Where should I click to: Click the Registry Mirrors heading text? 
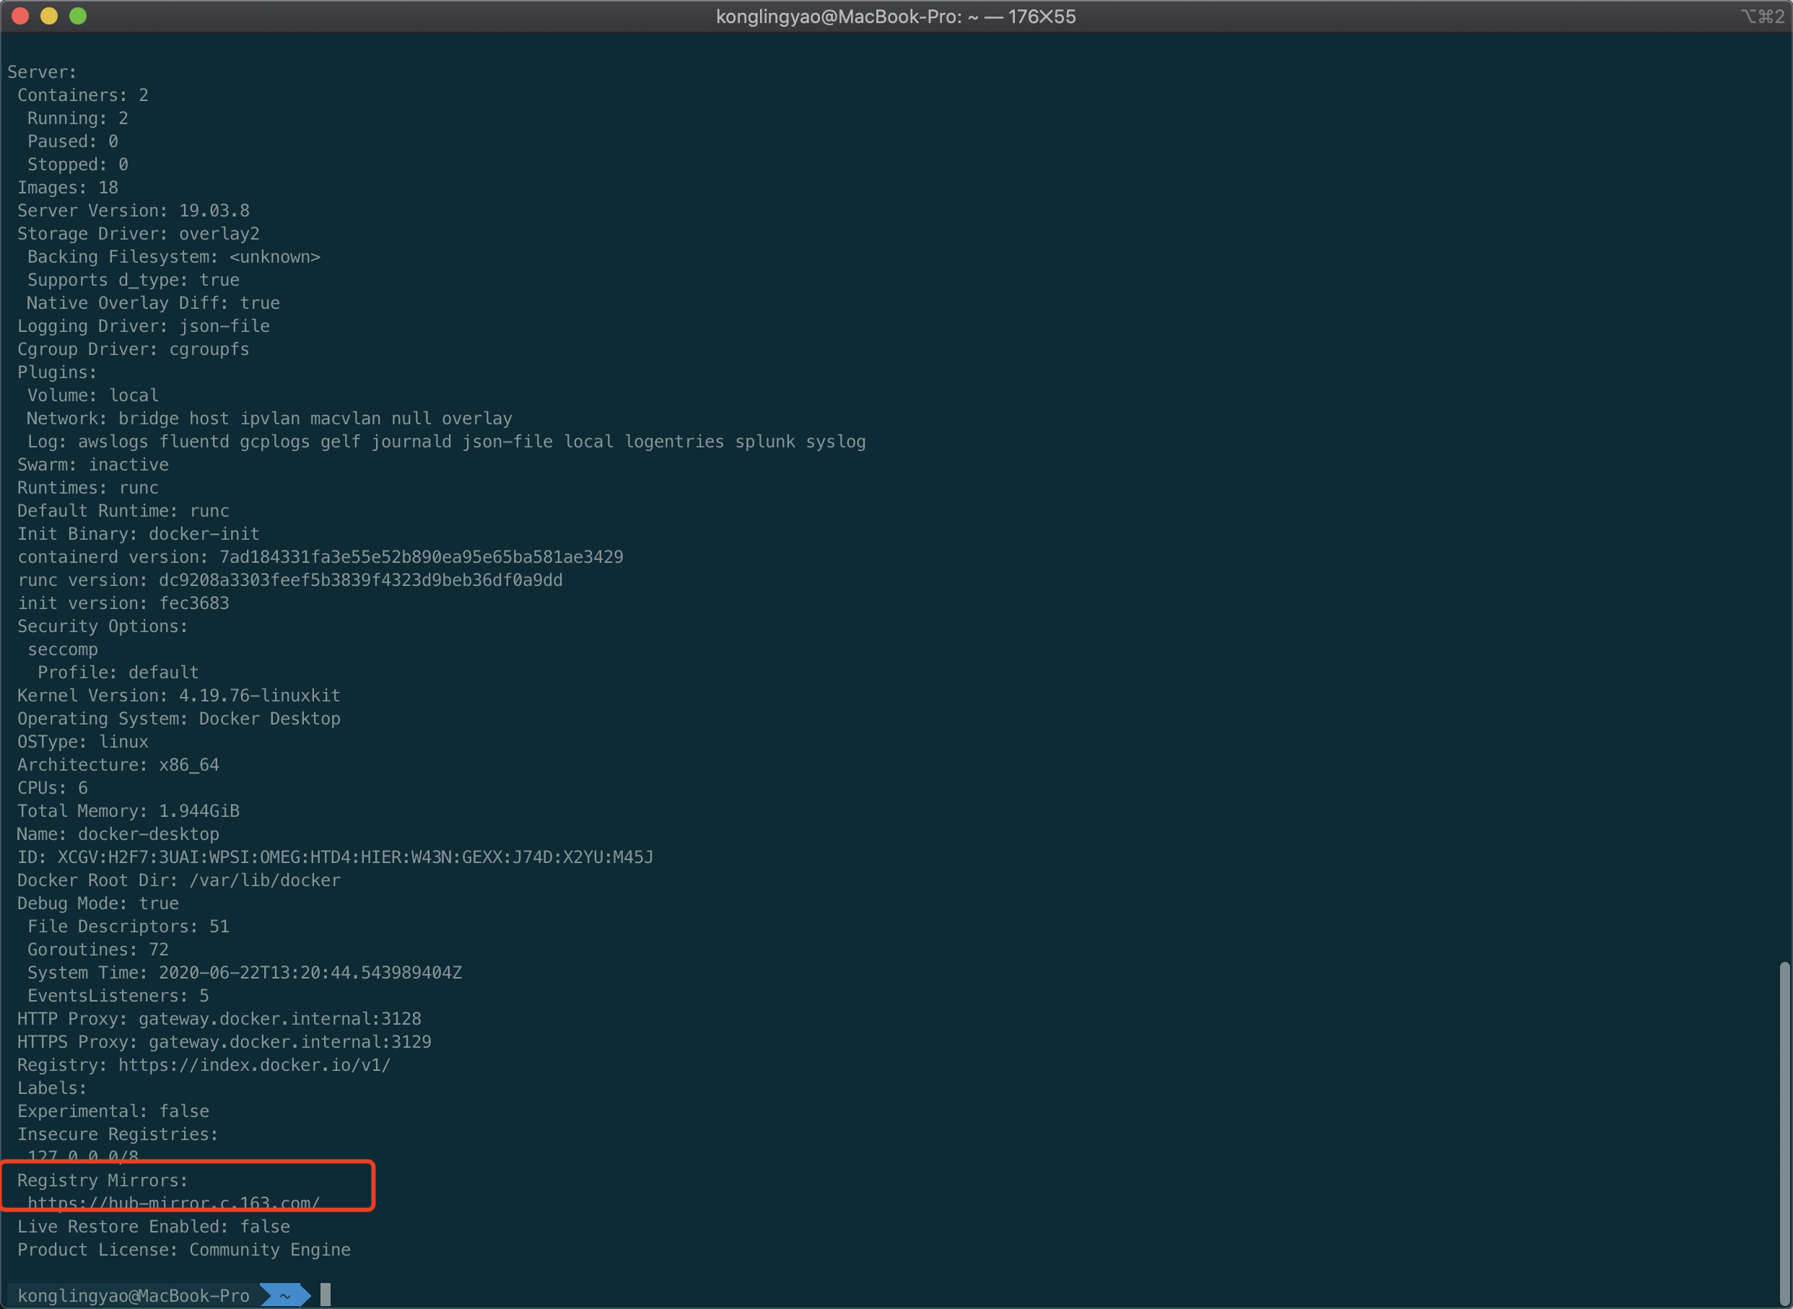(102, 1181)
